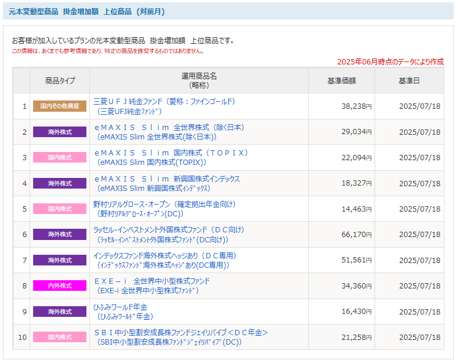Click the price 51,561円
The height and width of the screenshot is (360, 458).
pos(356,260)
